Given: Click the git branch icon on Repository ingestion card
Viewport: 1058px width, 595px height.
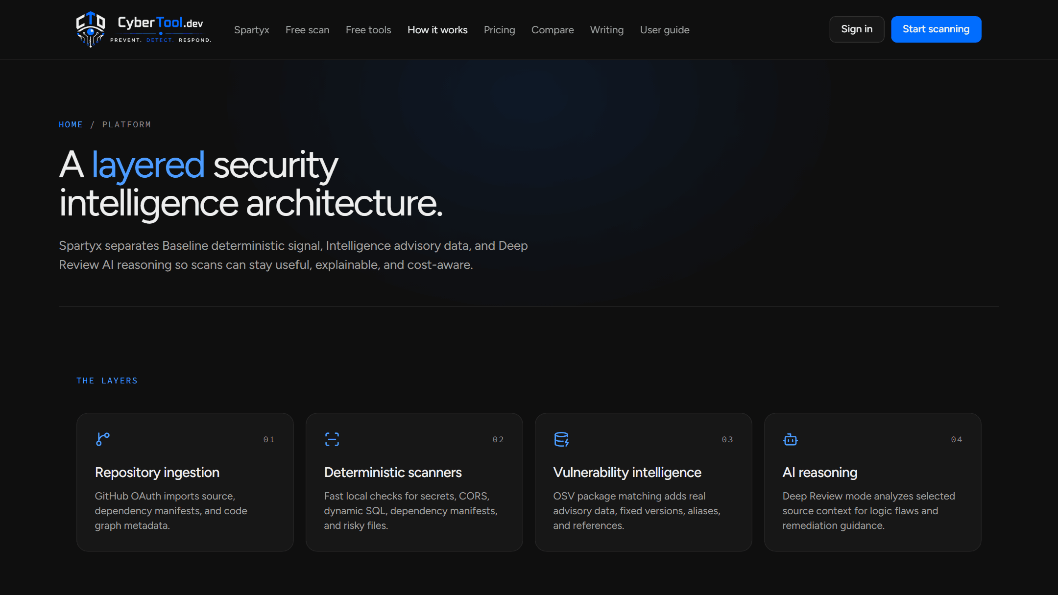Looking at the screenshot, I should click(x=103, y=439).
